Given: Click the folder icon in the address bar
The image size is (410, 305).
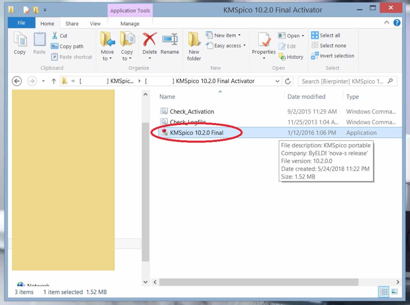Looking at the screenshot, I should [x=65, y=81].
